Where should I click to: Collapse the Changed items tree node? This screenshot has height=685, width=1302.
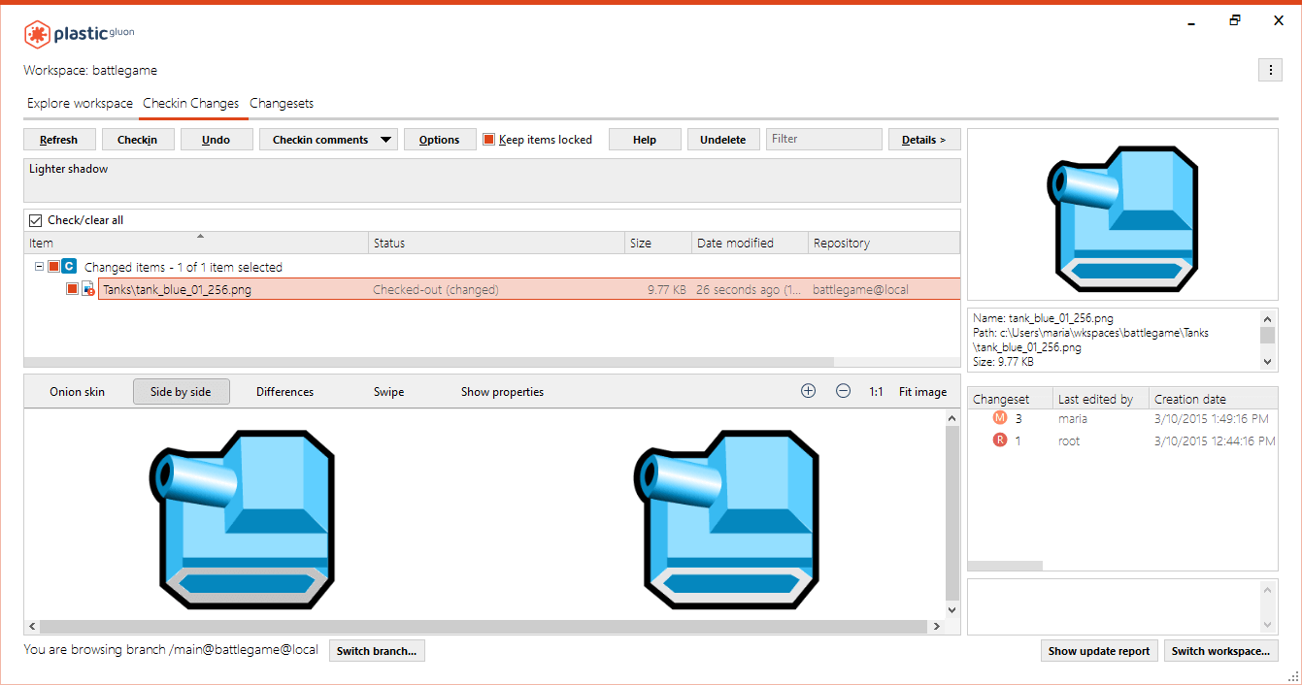tap(39, 266)
